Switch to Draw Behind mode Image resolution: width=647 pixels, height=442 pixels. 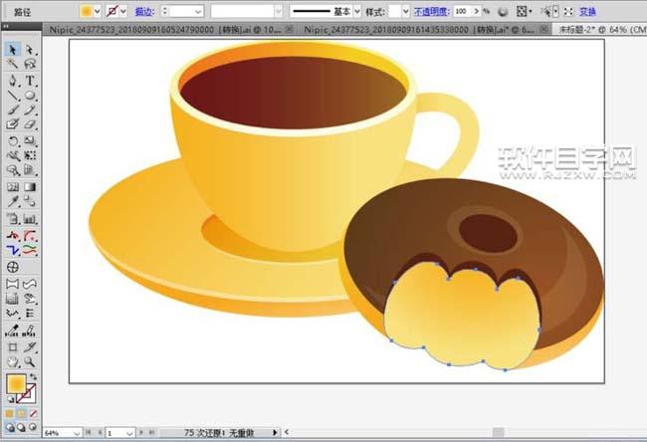[x=21, y=427]
